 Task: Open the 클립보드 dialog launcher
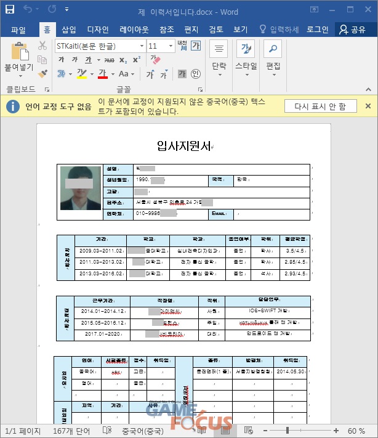click(x=47, y=90)
